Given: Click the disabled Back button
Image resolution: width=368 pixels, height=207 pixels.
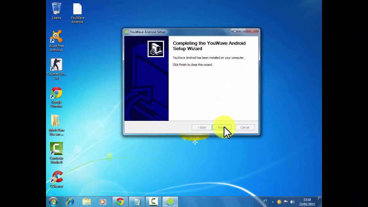Looking at the screenshot, I should [201, 127].
